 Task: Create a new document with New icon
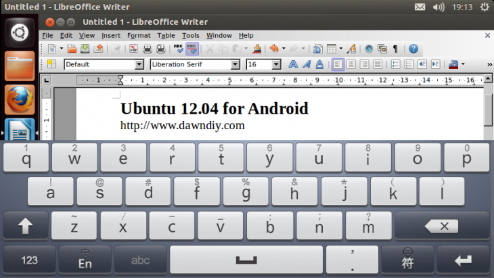51,49
